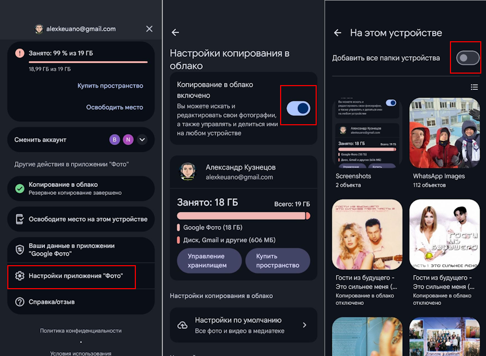
Task: Open default settings chevron arrow
Action: tap(305, 325)
